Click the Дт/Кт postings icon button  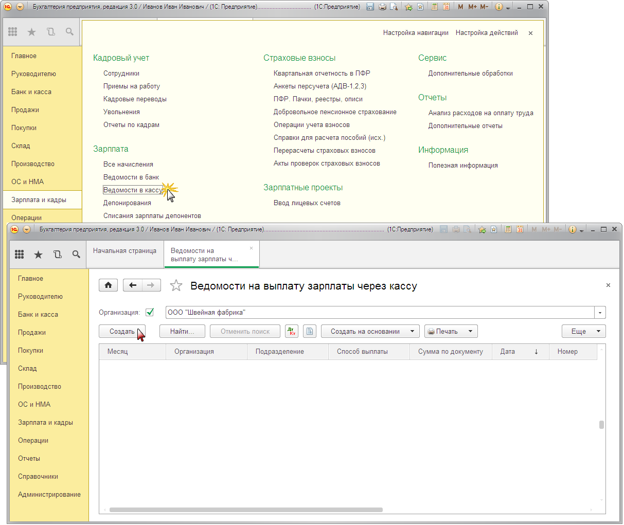[292, 332]
